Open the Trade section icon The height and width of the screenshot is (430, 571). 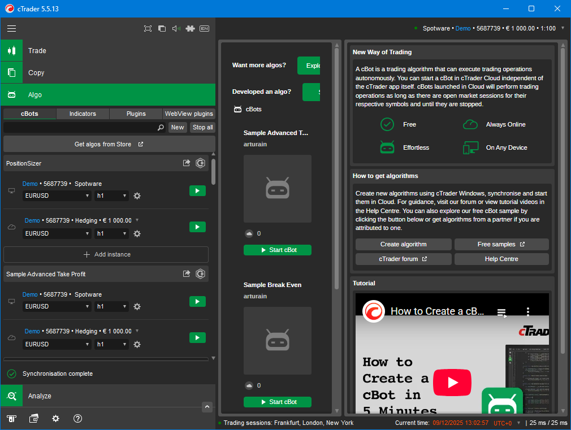point(12,50)
